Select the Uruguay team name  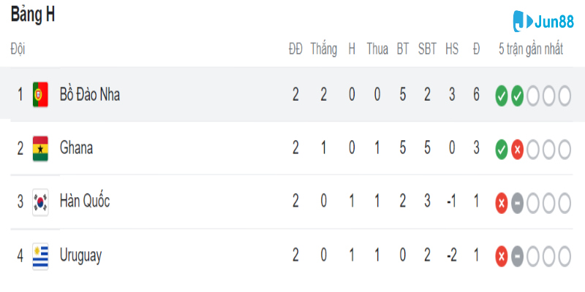(80, 255)
